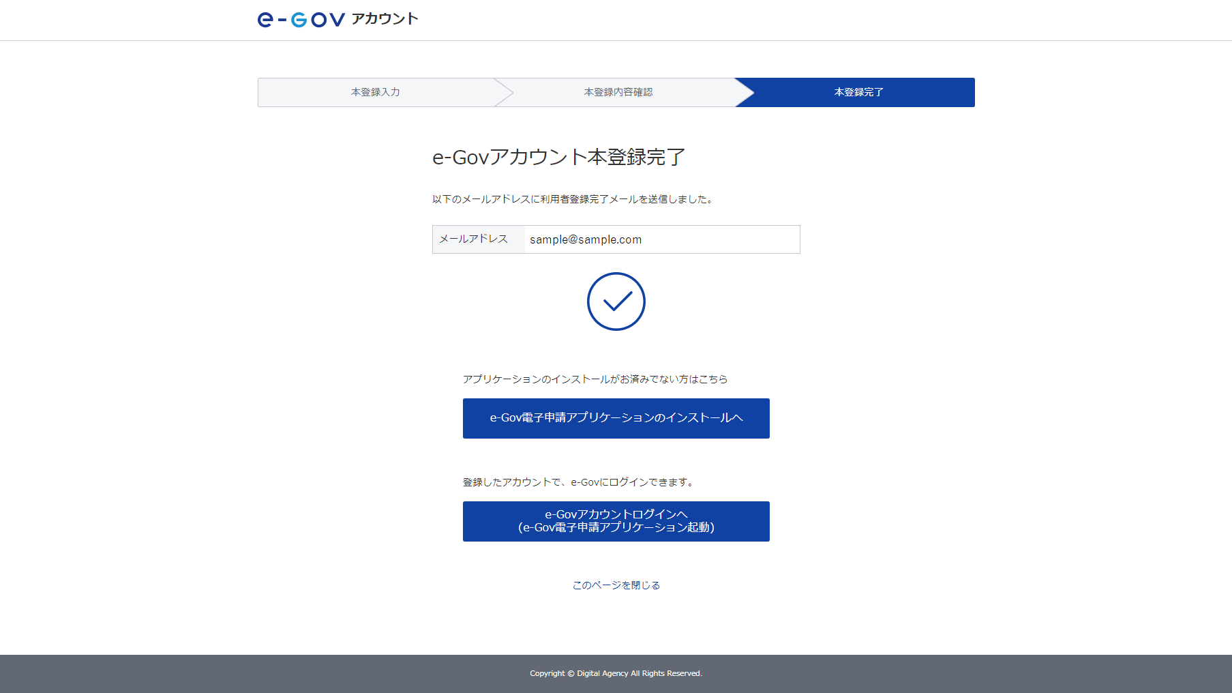Click the Copyright © Digital Agency footer text
The width and height of the screenshot is (1232, 693).
(x=616, y=673)
